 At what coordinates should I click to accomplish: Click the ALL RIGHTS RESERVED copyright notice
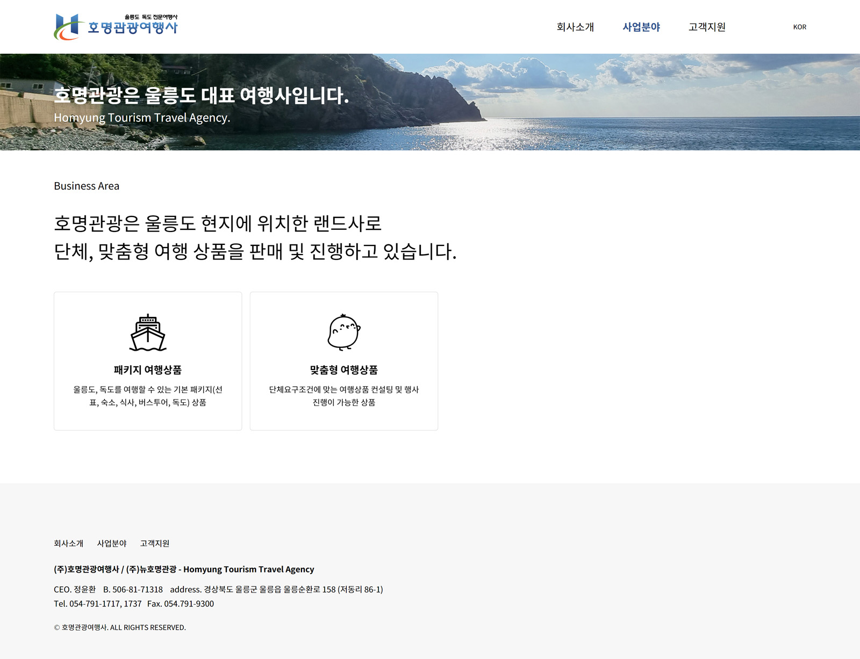click(x=120, y=627)
